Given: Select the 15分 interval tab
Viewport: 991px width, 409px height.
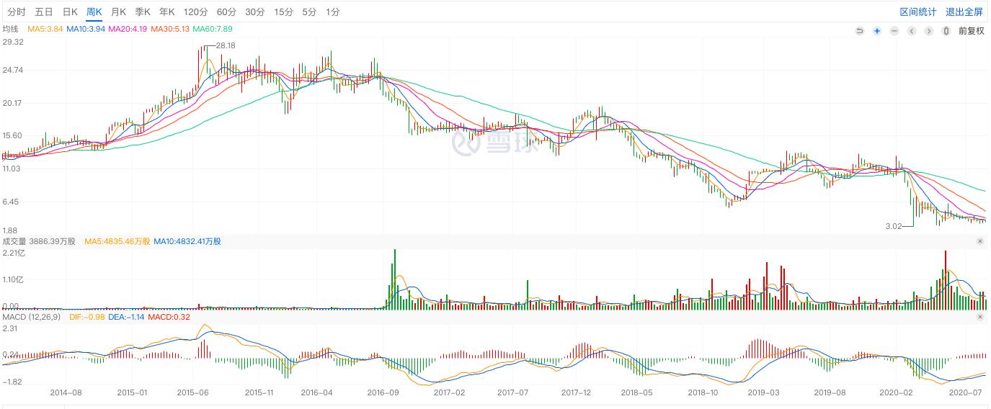Looking at the screenshot, I should 283,12.
